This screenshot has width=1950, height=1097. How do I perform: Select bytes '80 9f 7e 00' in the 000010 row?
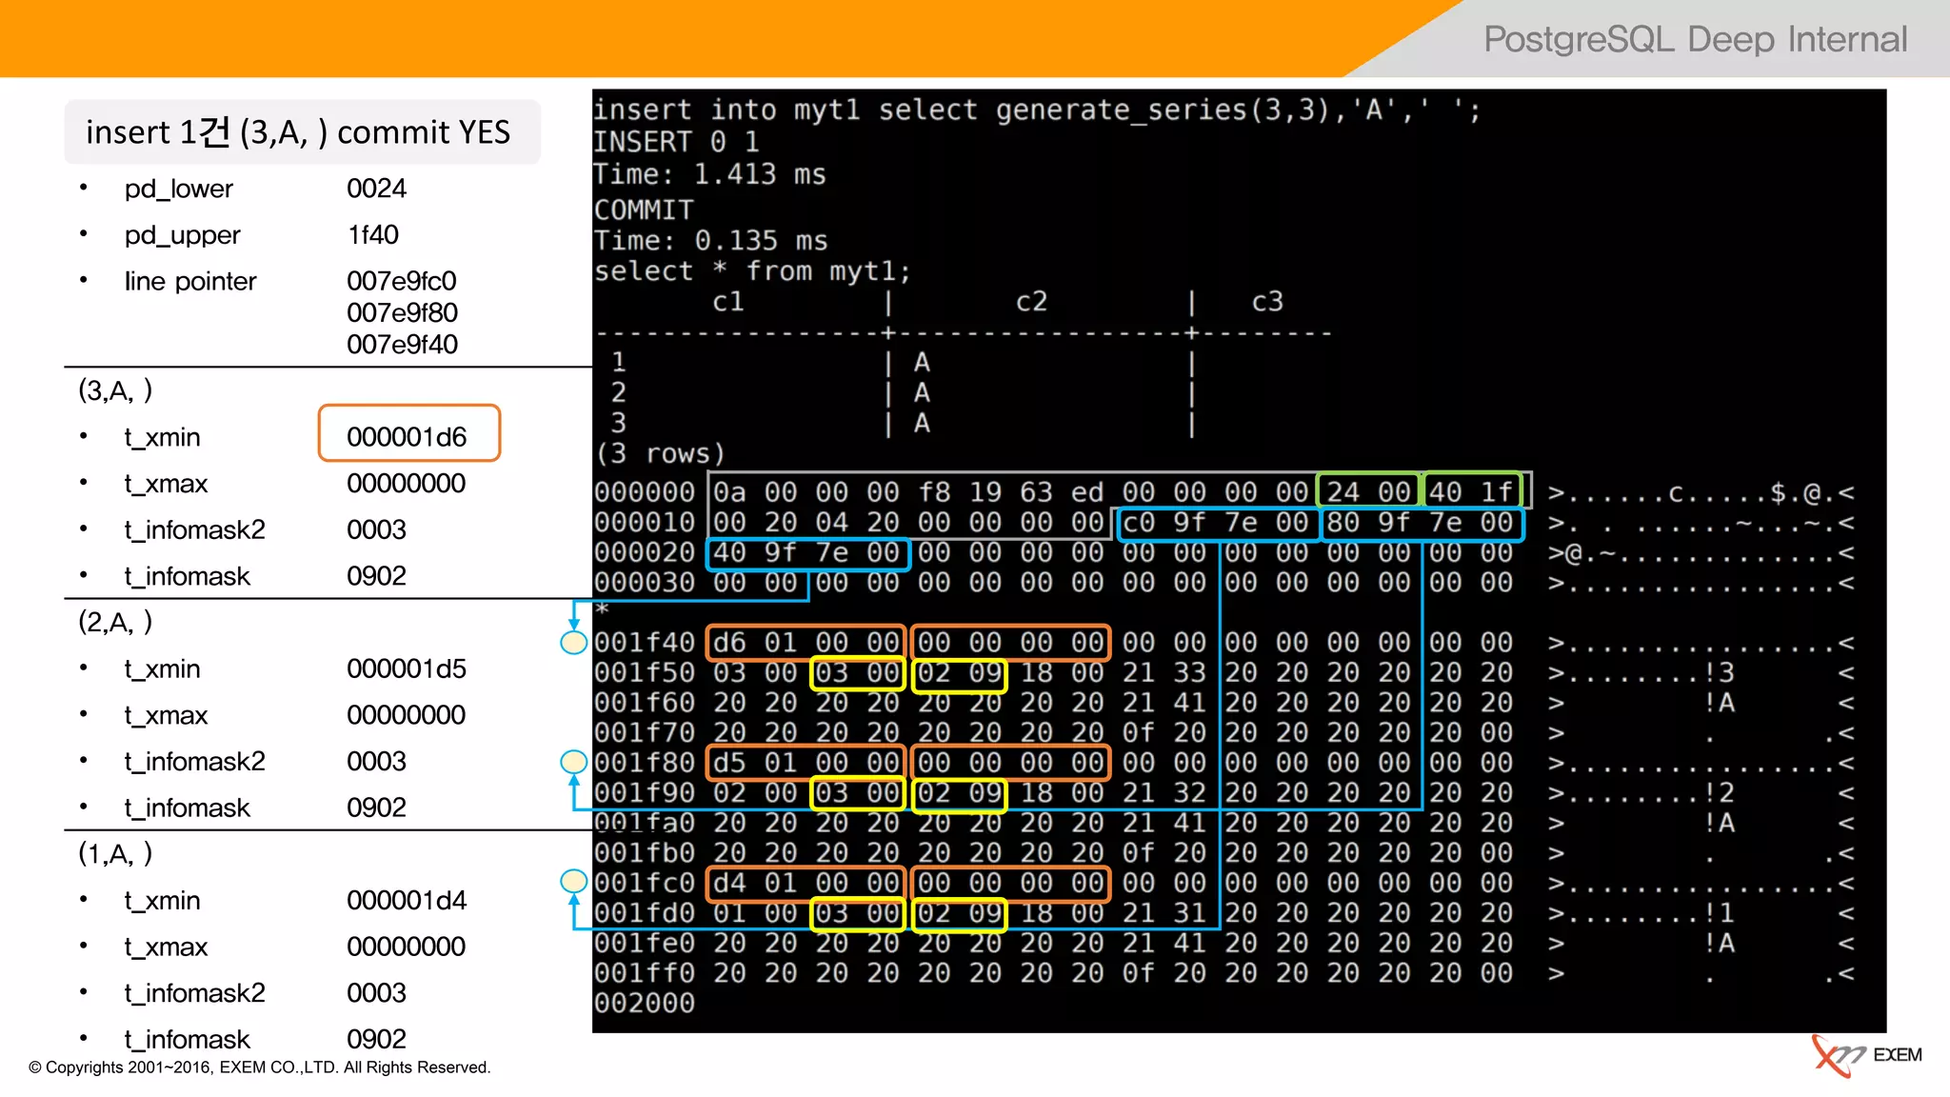[x=1423, y=523]
